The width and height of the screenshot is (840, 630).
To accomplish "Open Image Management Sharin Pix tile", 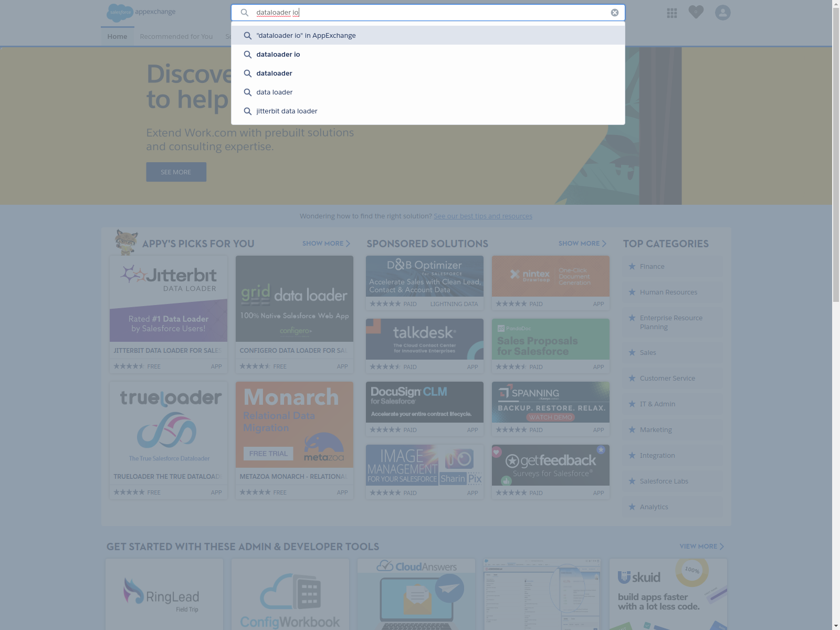I will pyautogui.click(x=425, y=472).
